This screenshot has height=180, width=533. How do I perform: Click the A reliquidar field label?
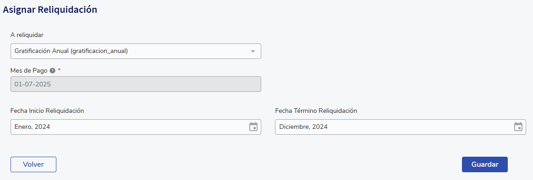(x=27, y=35)
